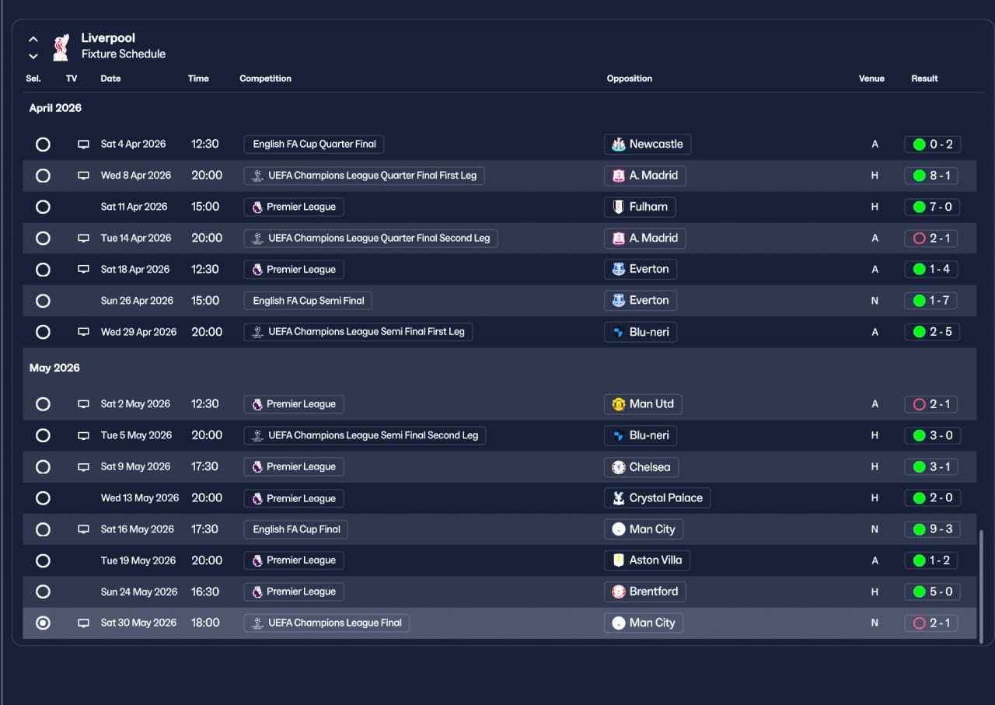Select the radio button for Sat 4 Apr

pyautogui.click(x=43, y=145)
